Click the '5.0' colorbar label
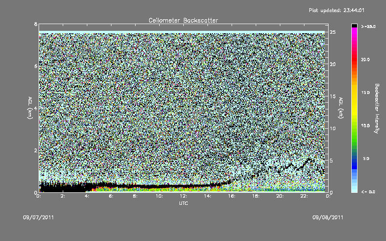 pos(366,159)
